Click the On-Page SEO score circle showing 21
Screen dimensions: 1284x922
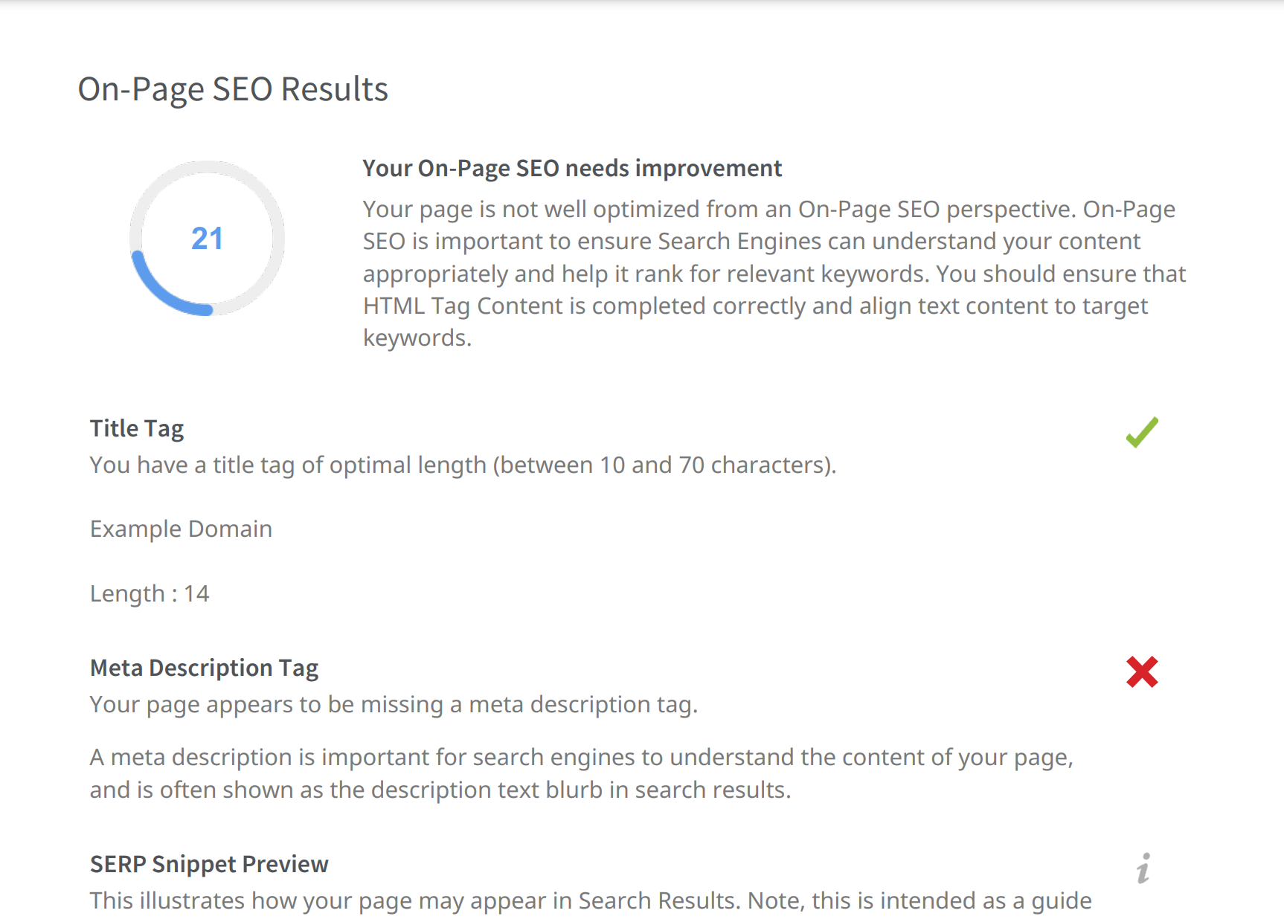tap(207, 238)
